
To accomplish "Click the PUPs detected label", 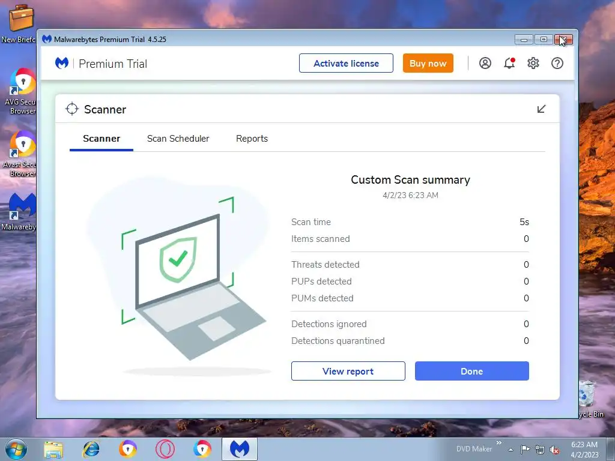I will 321,282.
